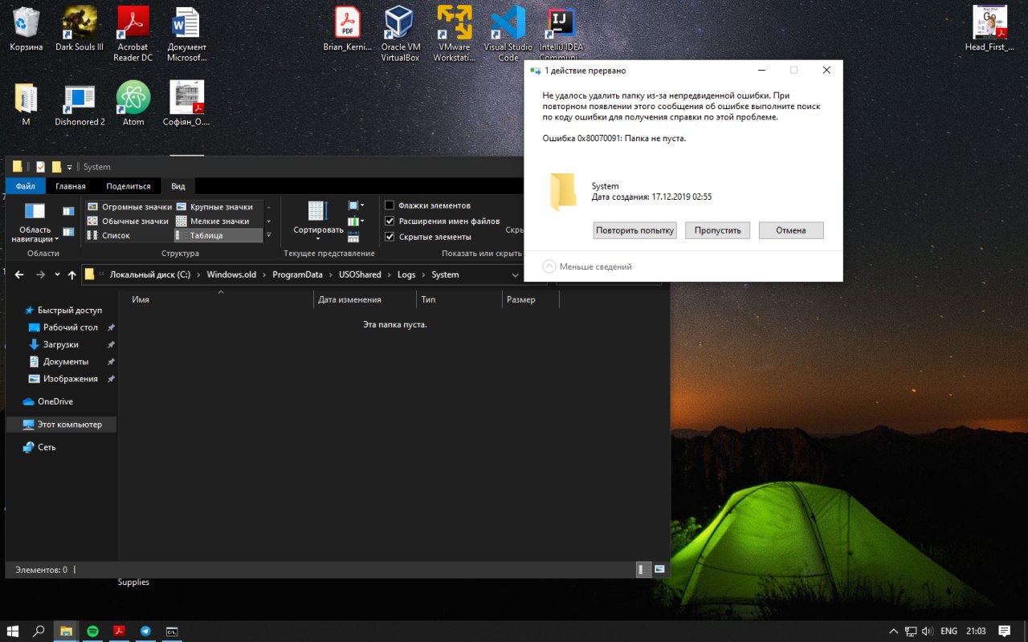Show hidden tray icons chevron
The height and width of the screenshot is (642, 1028).
(x=895, y=632)
